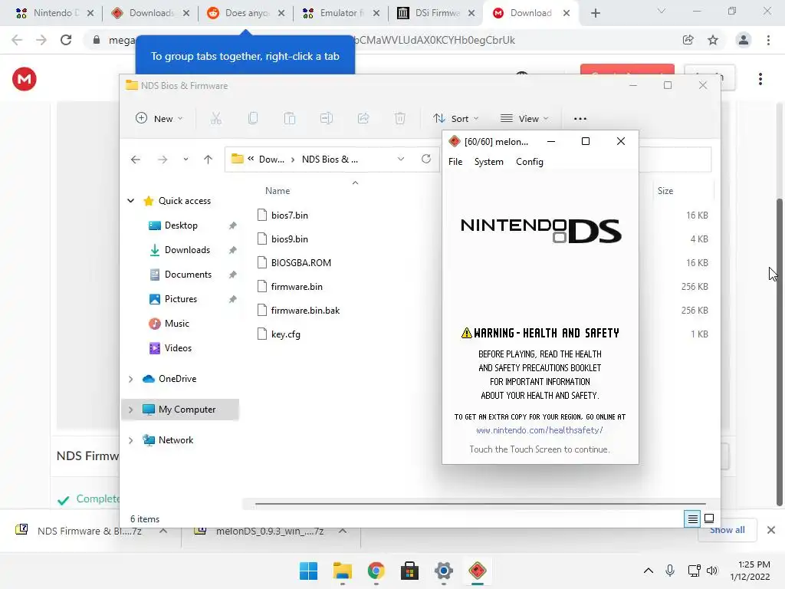Viewport: 785px width, 589px height.
Task: Bookmark this page with the star icon
Action: 713,40
